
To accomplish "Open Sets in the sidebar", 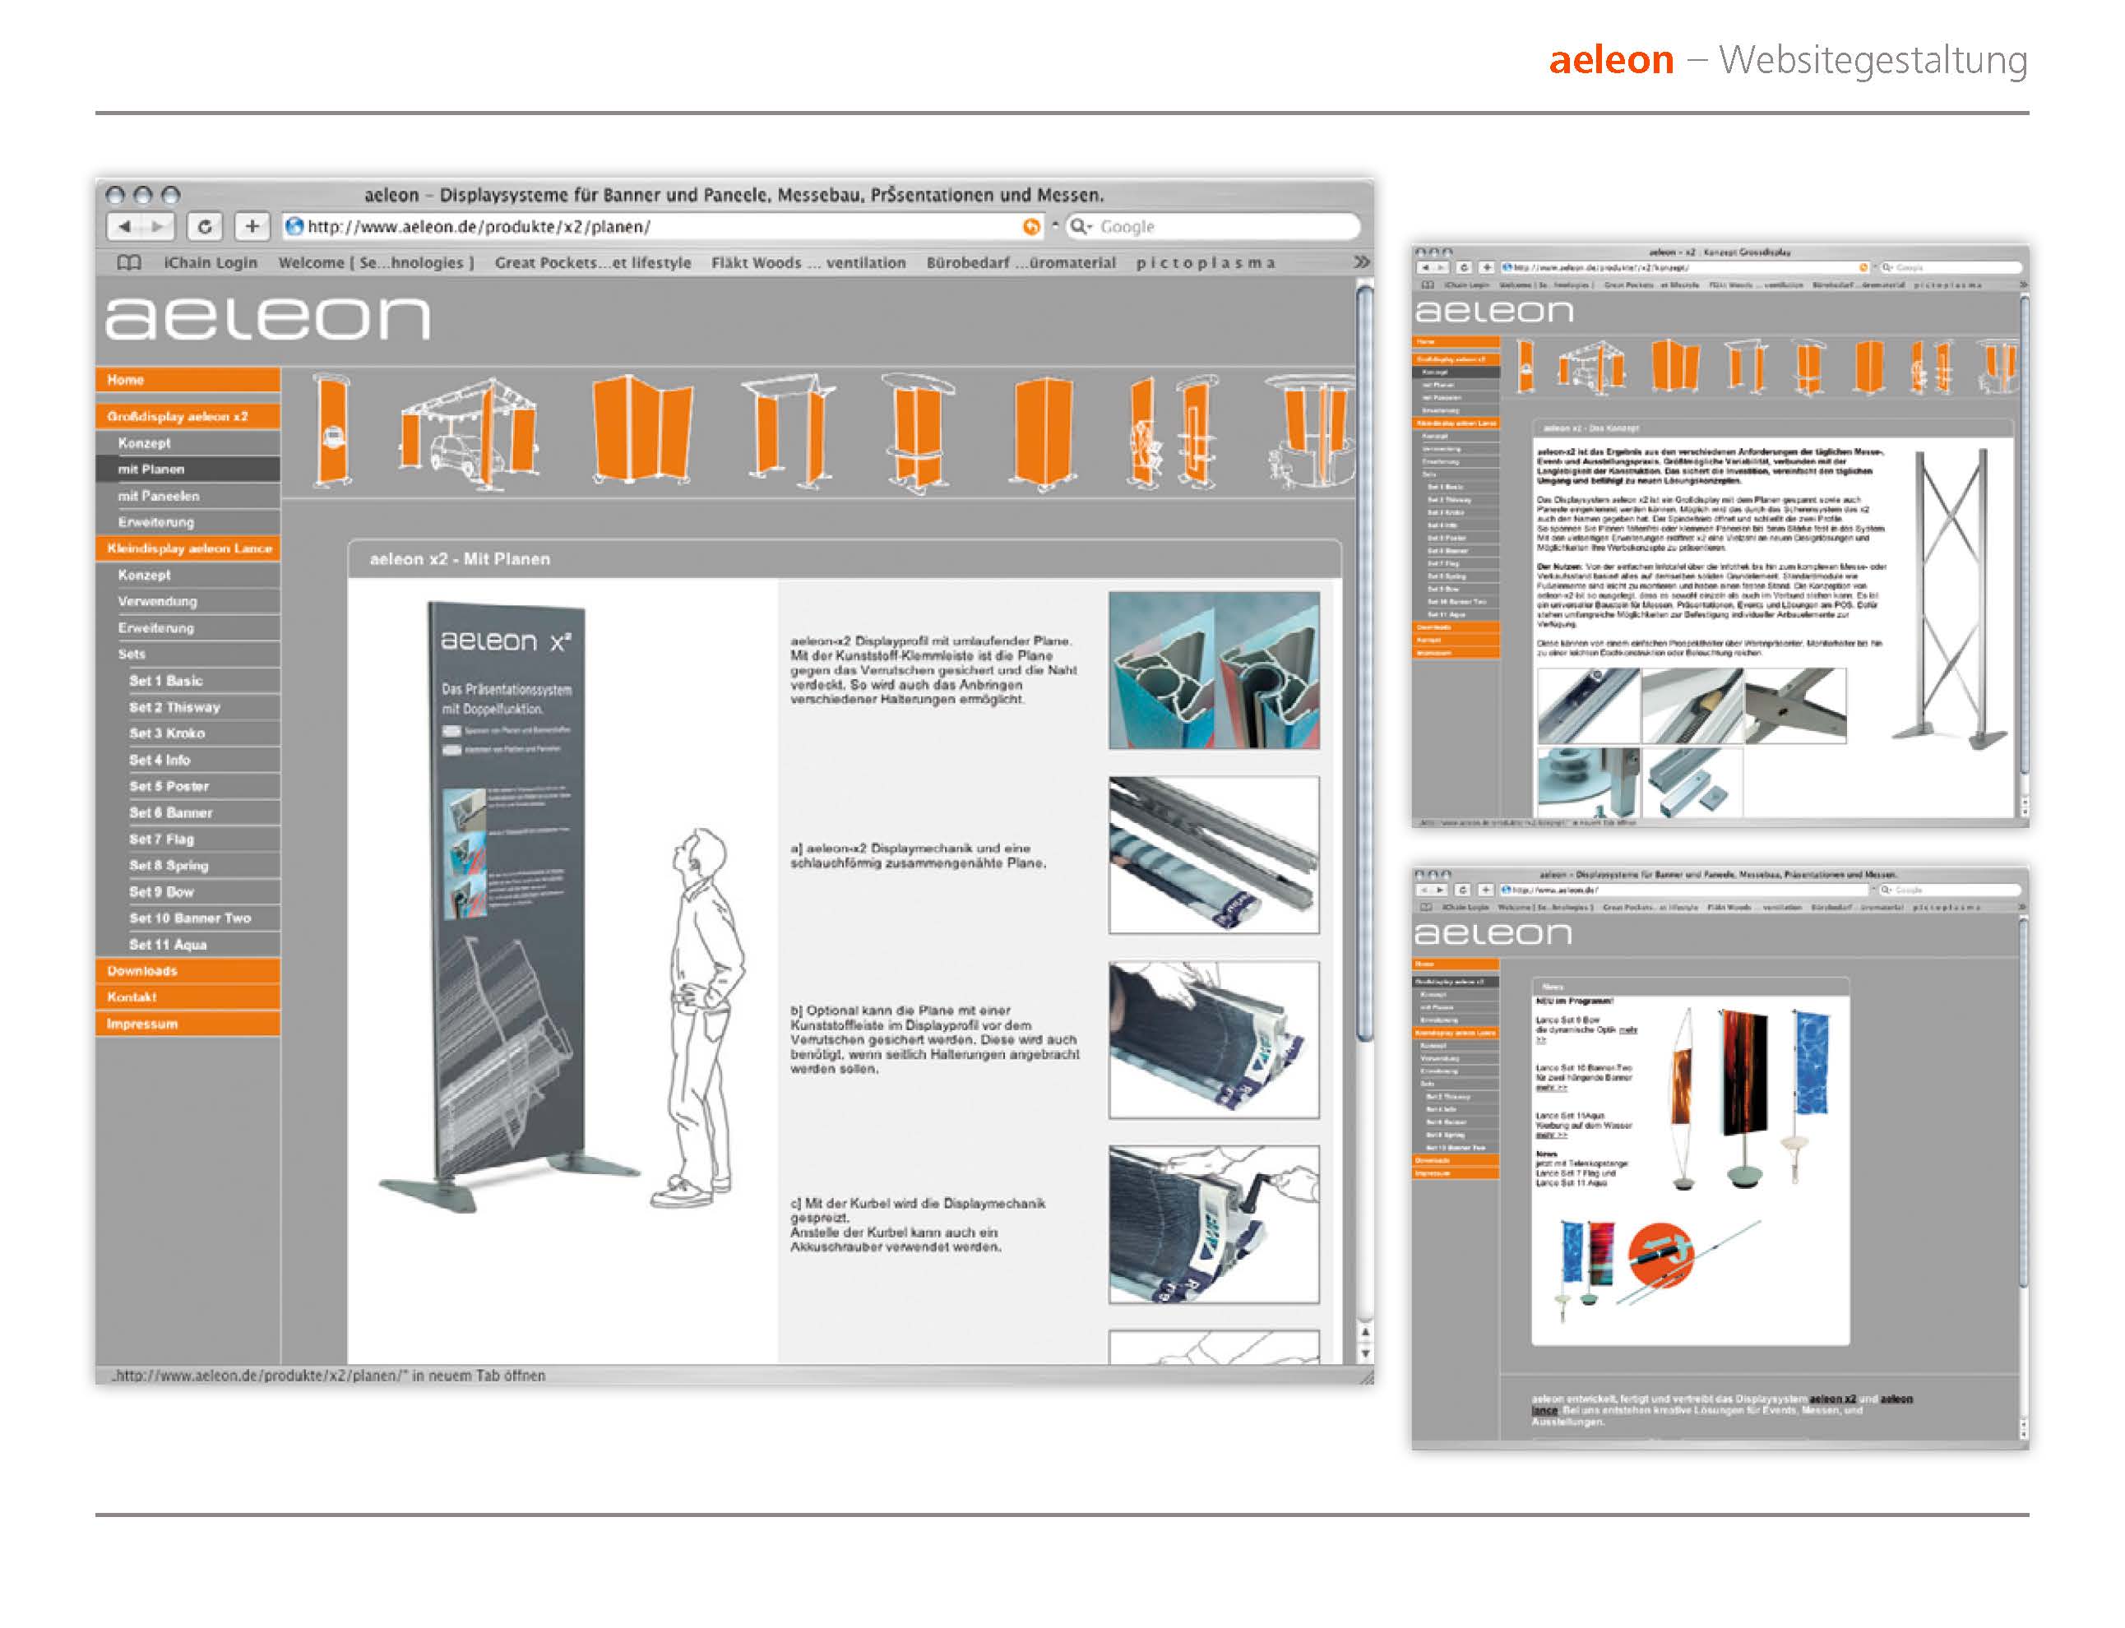I will point(188,654).
